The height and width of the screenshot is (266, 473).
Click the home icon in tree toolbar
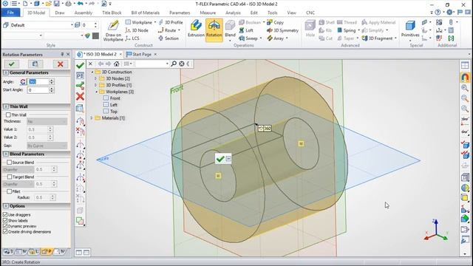(x=117, y=64)
